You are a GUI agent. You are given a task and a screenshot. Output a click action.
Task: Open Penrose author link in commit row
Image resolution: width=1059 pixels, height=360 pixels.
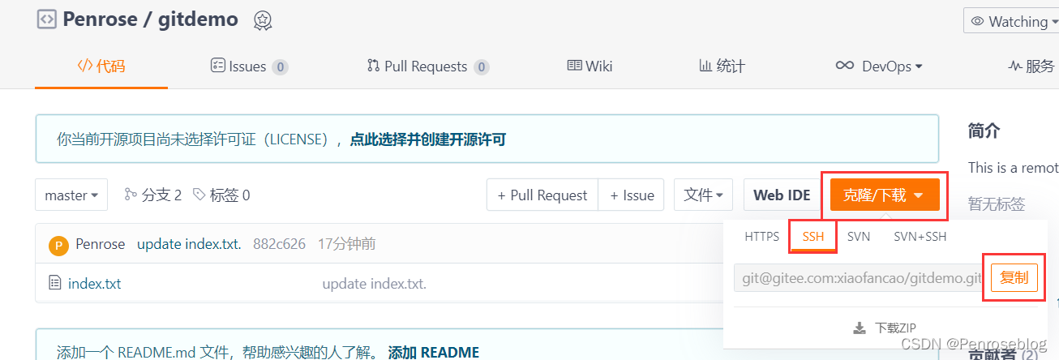[101, 244]
